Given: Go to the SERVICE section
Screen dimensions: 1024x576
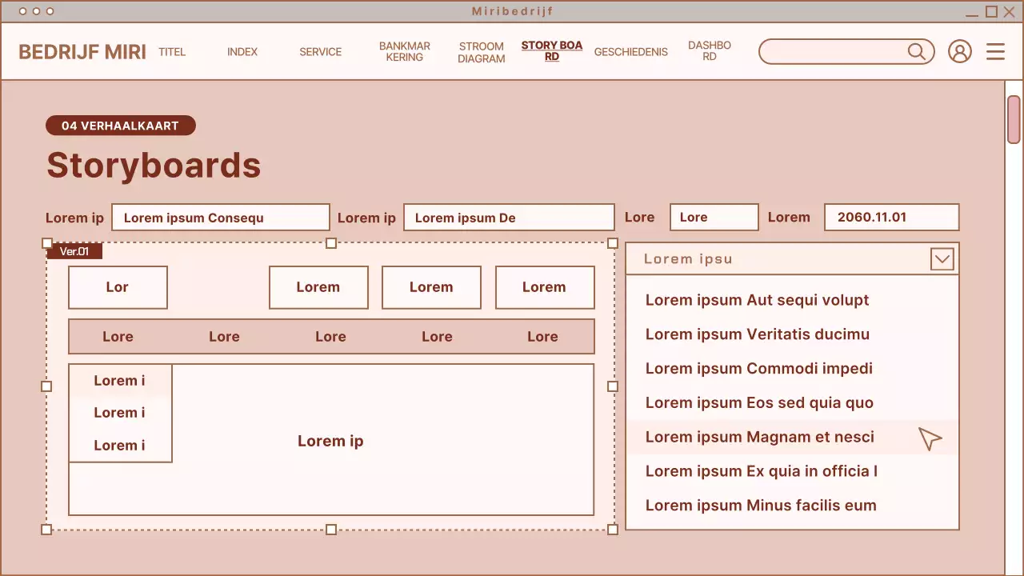Looking at the screenshot, I should coord(320,51).
